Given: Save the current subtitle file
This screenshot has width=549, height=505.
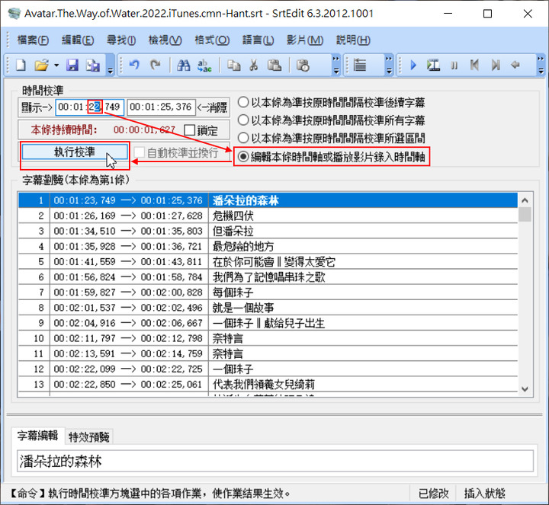Looking at the screenshot, I should (72, 65).
